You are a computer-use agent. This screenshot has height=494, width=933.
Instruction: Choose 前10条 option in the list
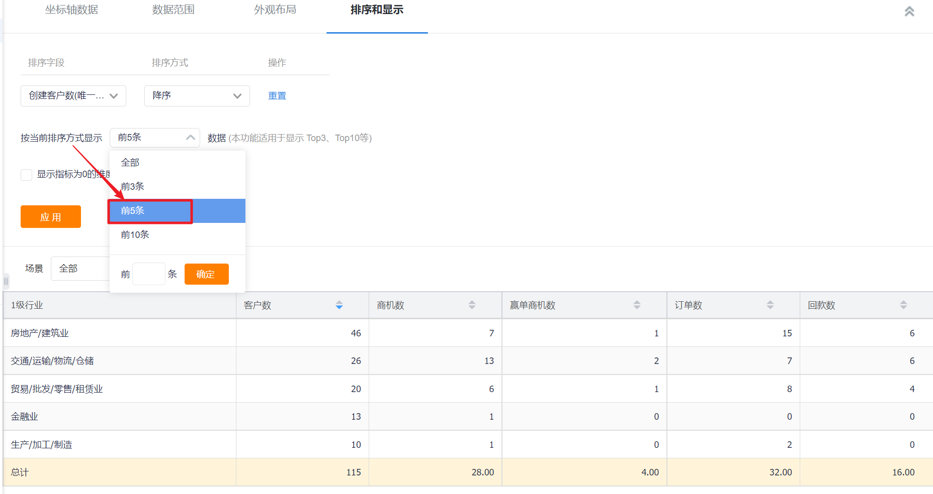click(x=178, y=235)
